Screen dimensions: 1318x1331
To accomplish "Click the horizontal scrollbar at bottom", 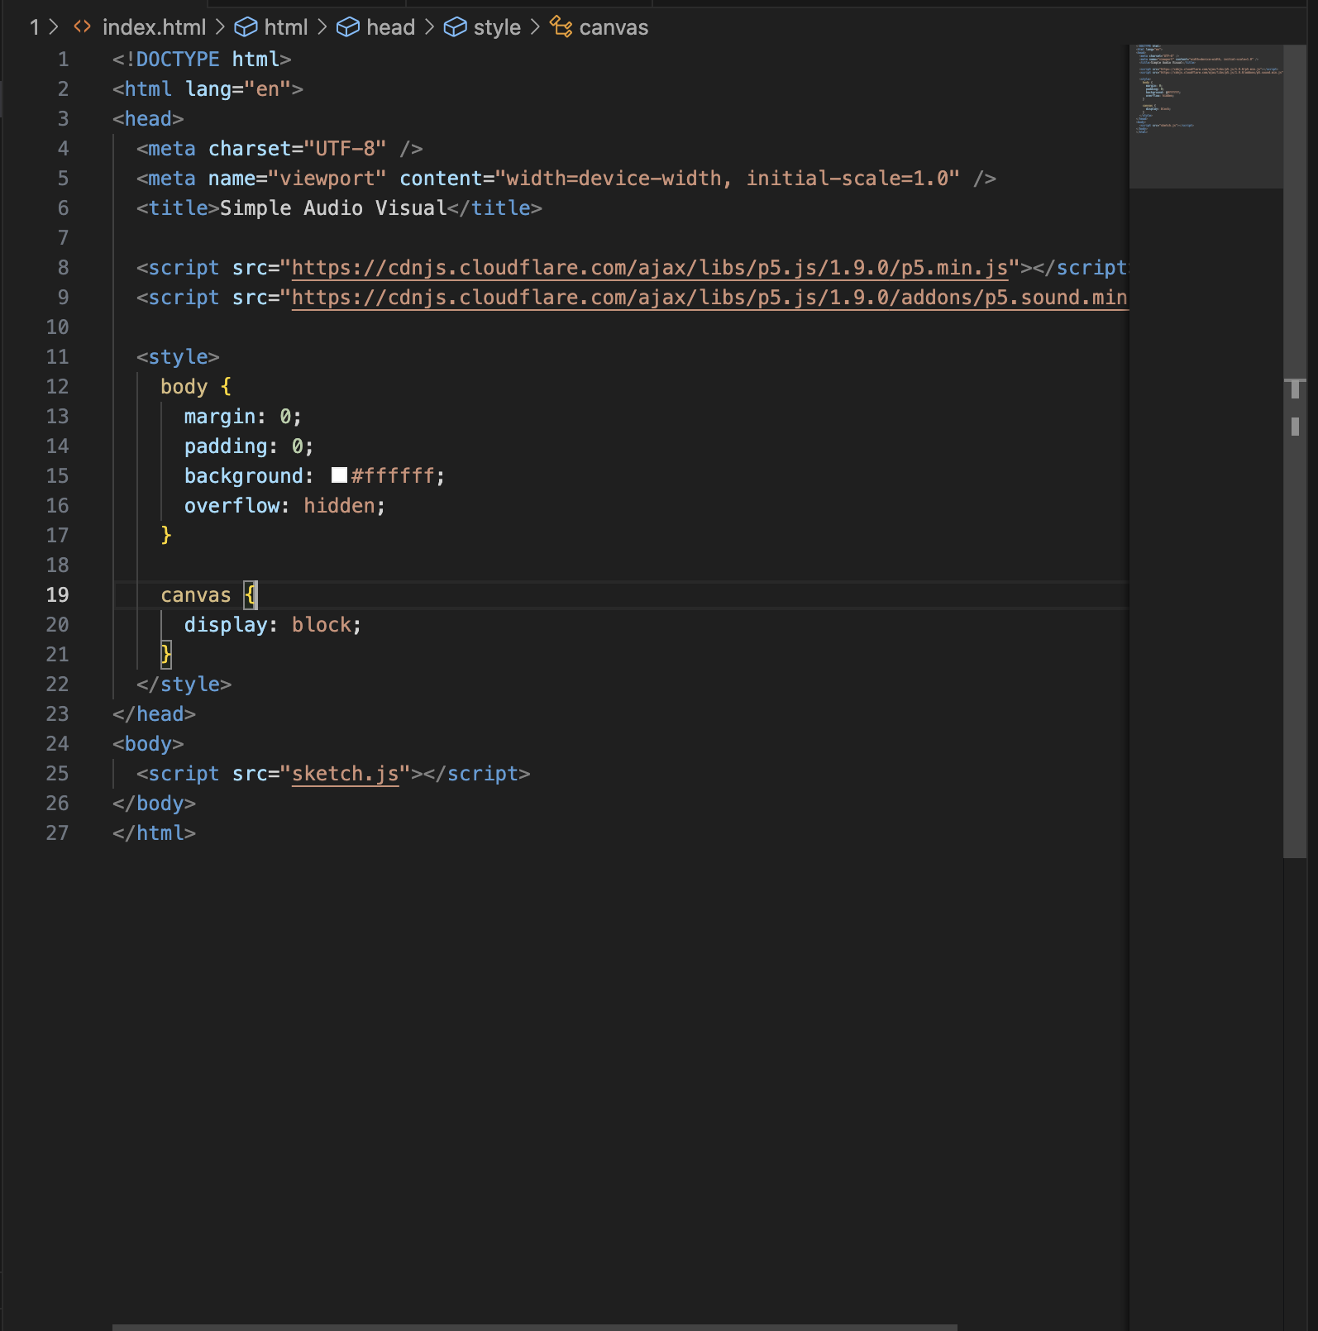I will pyautogui.click(x=534, y=1326).
